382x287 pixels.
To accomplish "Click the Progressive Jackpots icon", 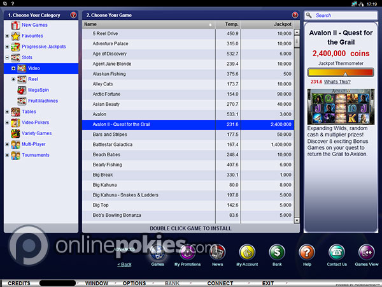I will pos(15,47).
